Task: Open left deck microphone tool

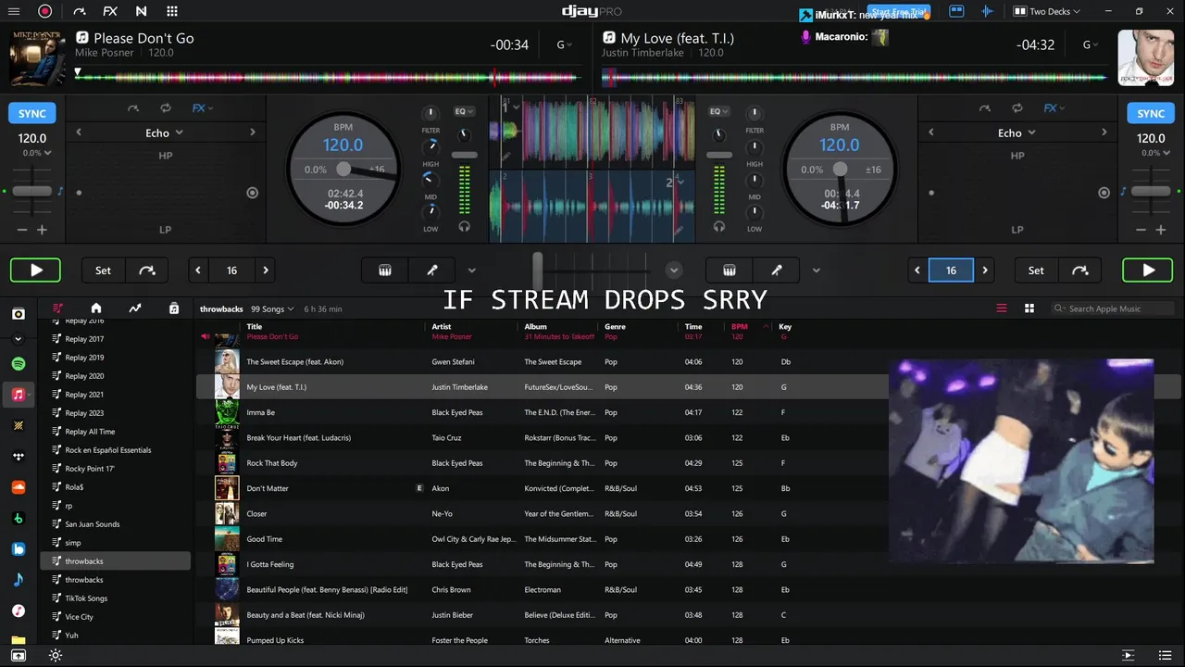Action: pos(432,271)
